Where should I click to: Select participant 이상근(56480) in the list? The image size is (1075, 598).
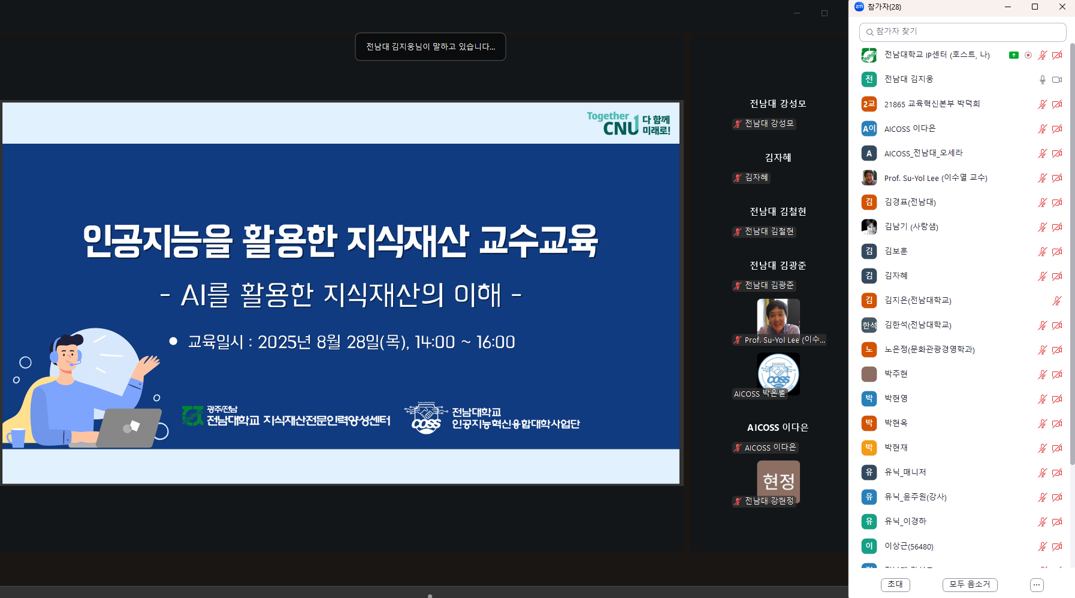pos(908,546)
